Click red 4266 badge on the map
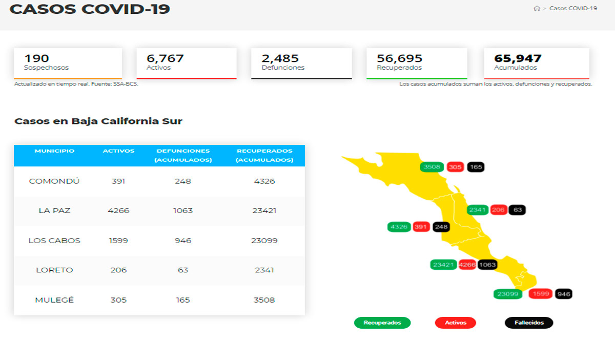 467,265
